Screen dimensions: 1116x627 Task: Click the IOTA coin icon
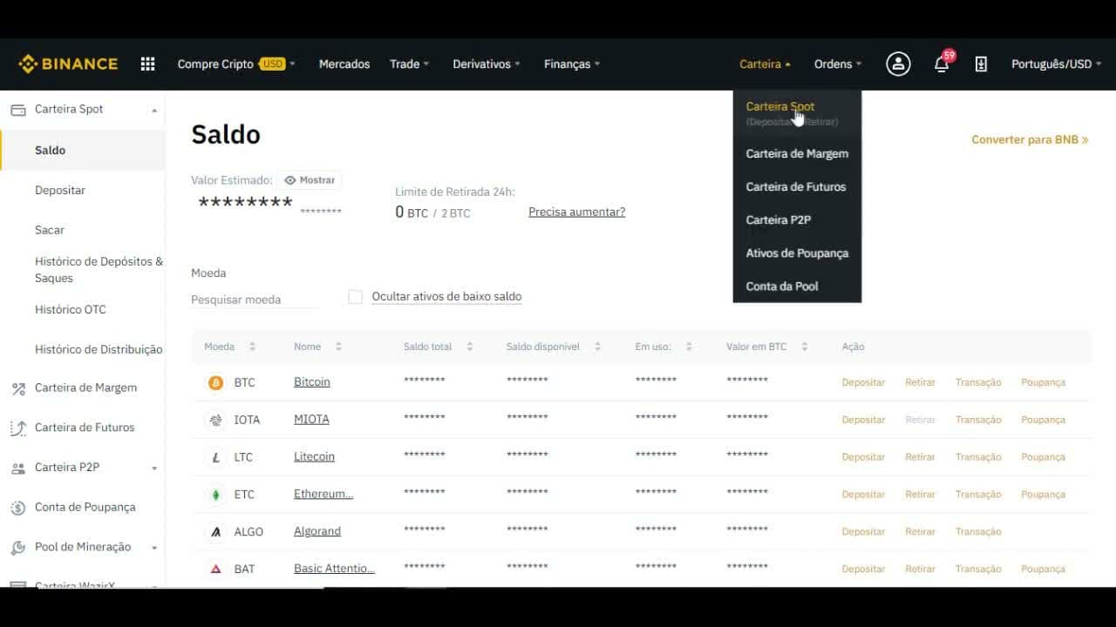(x=215, y=420)
